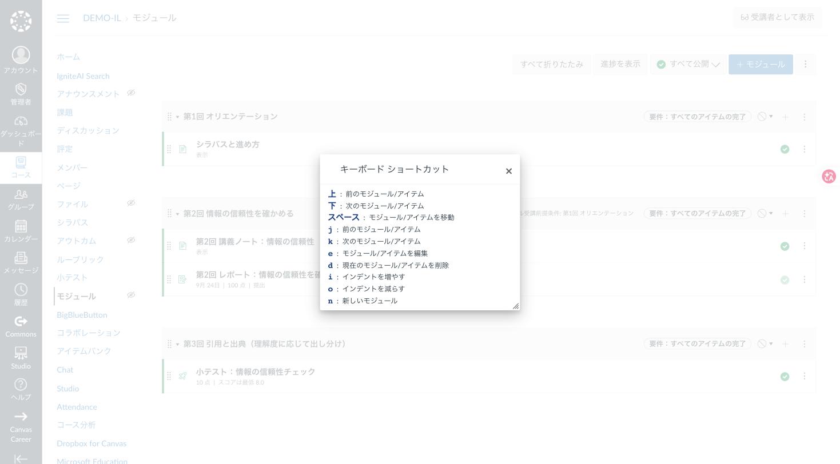The image size is (840, 464).
Task: Toggle publish status of 小テスト item
Action: click(x=785, y=377)
